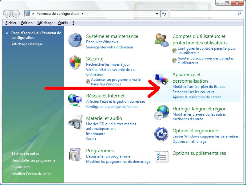Open Matériel et audio heading
The image size is (246, 185).
(x=104, y=118)
